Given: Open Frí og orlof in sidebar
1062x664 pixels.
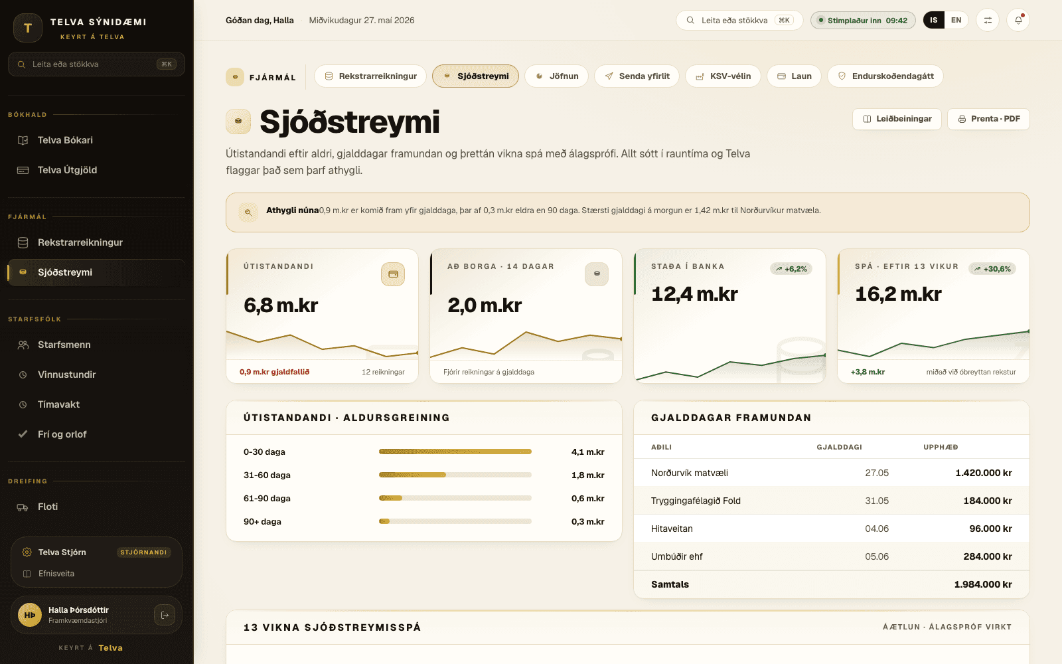Looking at the screenshot, I should [96, 434].
